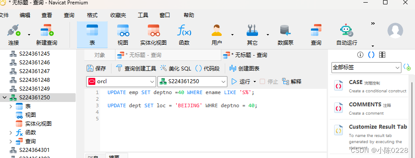Image resolution: width=415 pixels, height=158 pixels.
Task: Open the User tool dropdown arrow
Action: [x=232, y=35]
